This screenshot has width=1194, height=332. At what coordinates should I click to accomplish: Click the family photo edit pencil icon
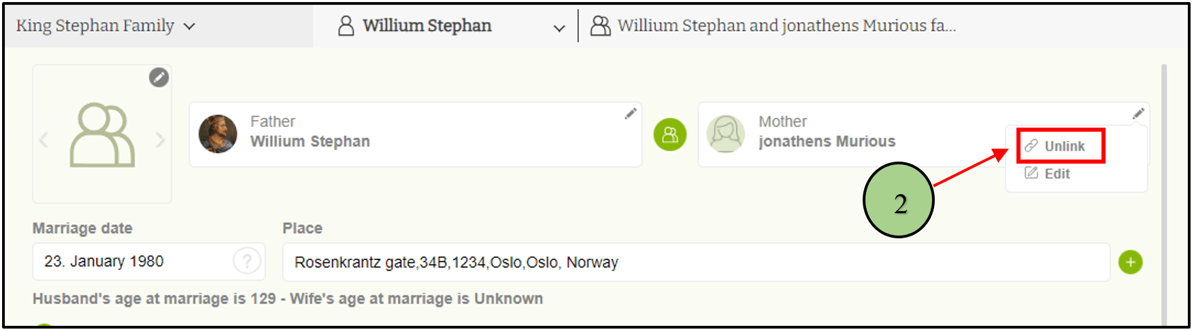(x=159, y=77)
